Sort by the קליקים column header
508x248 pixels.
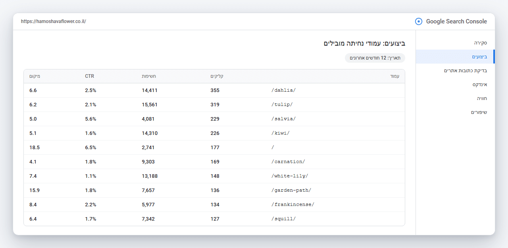point(217,76)
